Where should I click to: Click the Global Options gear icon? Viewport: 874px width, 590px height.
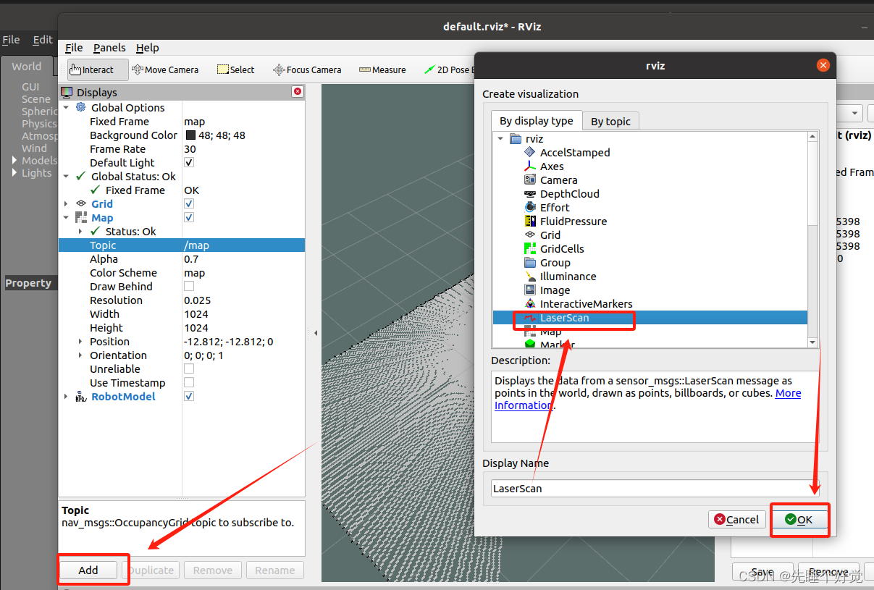[81, 107]
